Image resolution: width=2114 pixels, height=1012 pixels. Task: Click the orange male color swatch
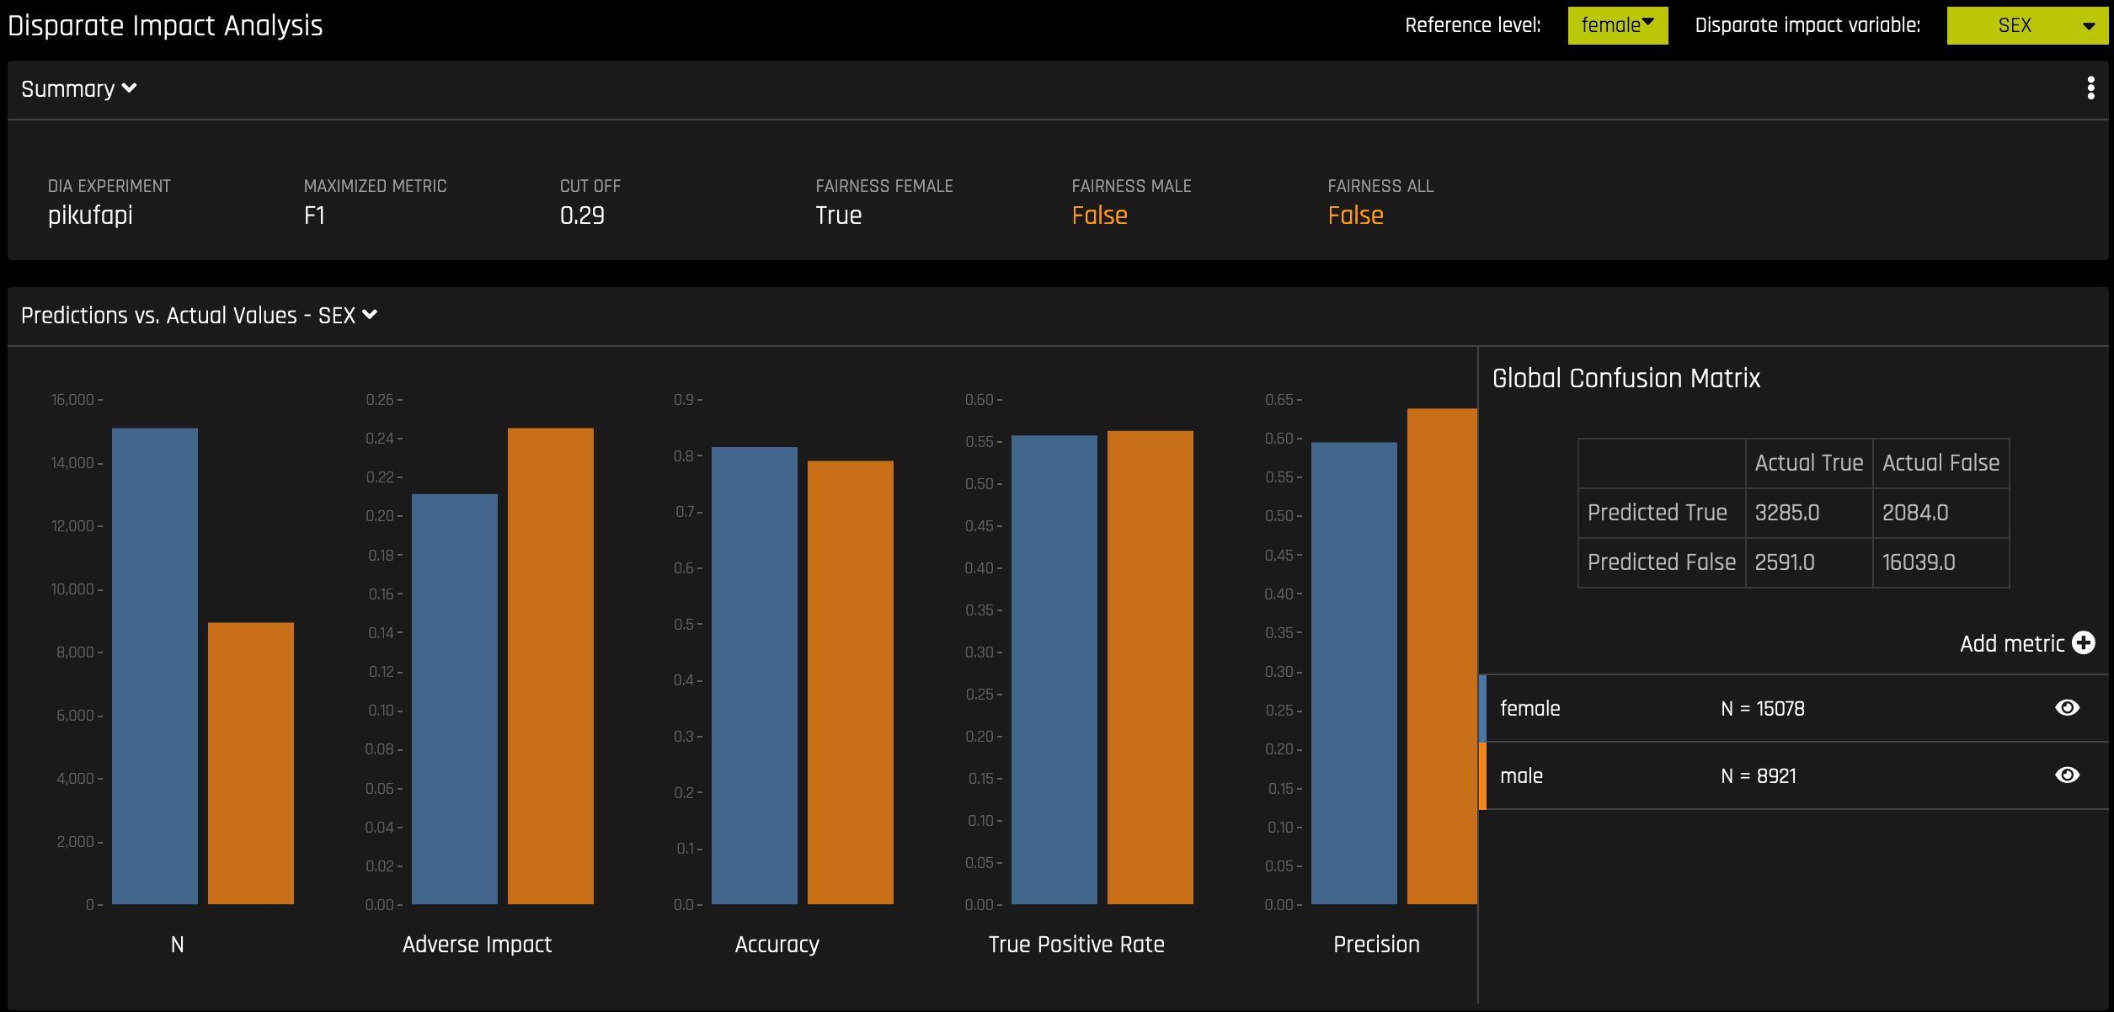[1483, 775]
